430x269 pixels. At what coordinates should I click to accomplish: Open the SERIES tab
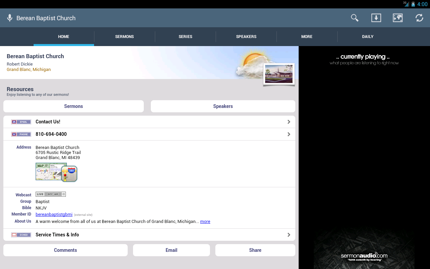click(185, 37)
